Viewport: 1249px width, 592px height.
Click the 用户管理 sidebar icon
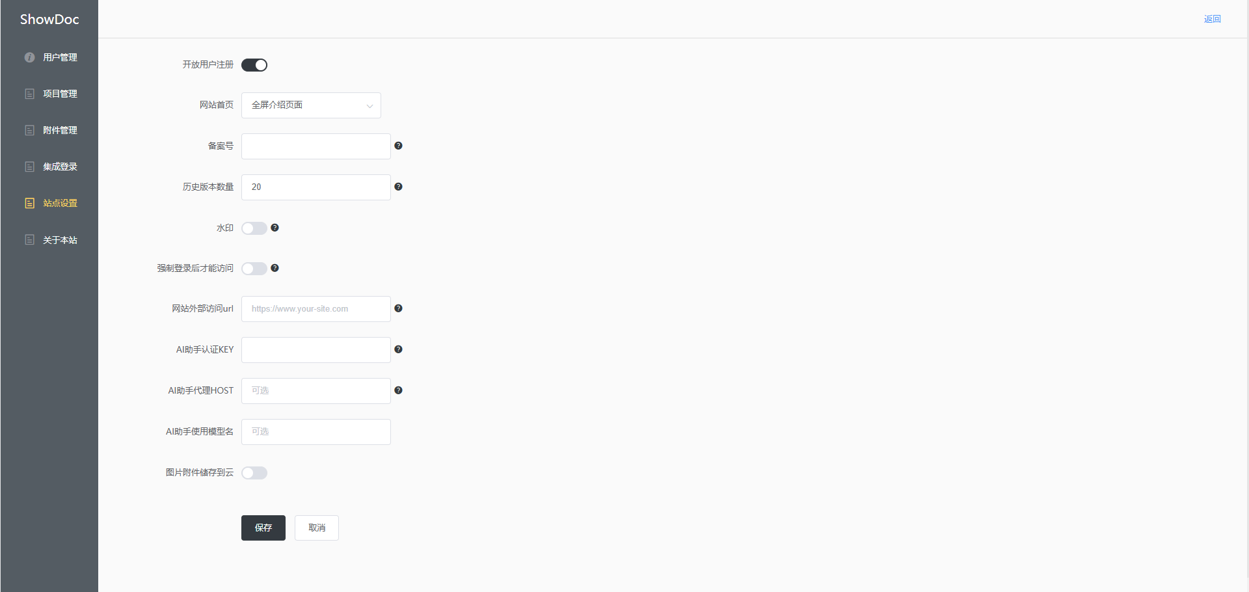[x=29, y=57]
